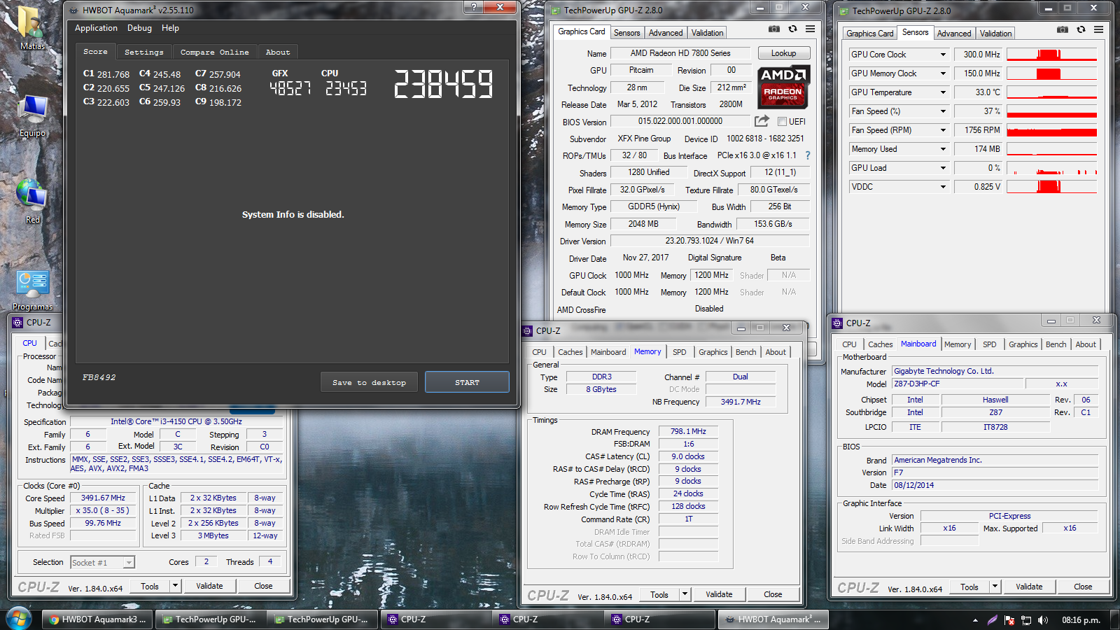This screenshot has height=630, width=1120.
Task: Expand Fan Speed (%) sensor dropdown
Action: tap(942, 111)
